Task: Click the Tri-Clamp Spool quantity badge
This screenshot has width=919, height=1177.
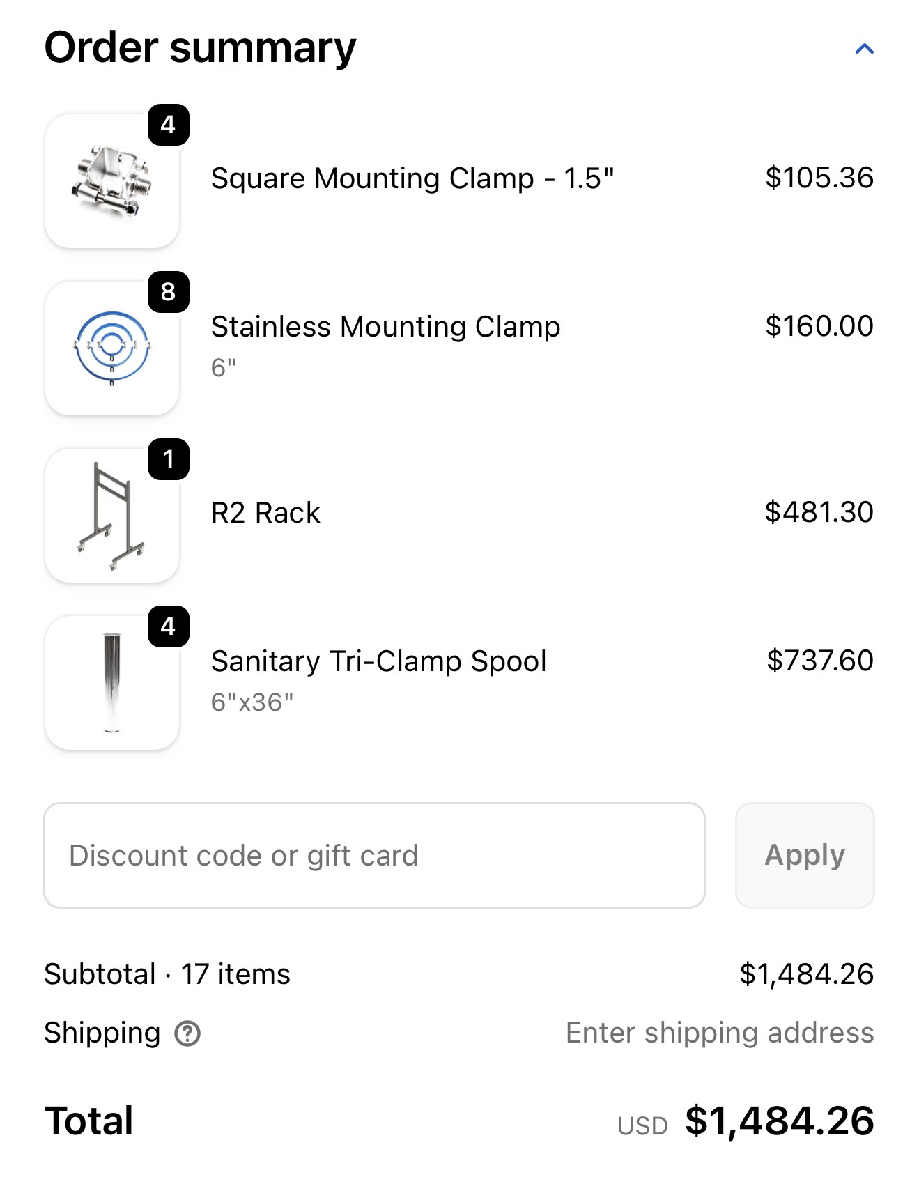Action: 169,626
